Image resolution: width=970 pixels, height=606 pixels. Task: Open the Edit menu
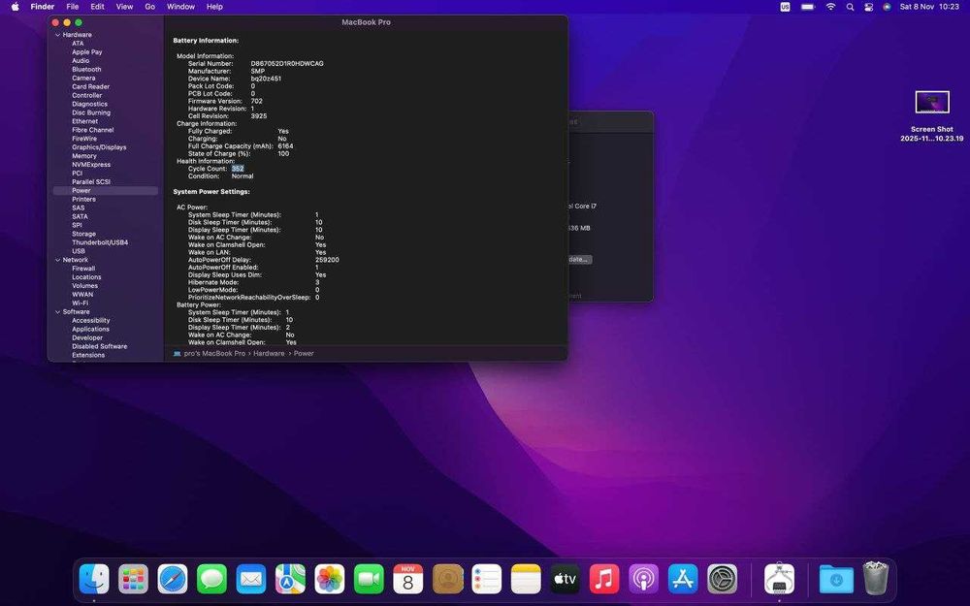pos(97,7)
